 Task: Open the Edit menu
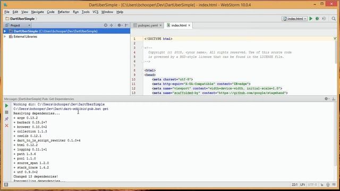pyautogui.click(x=15, y=12)
